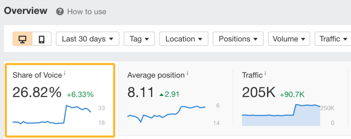Select the Average position card
The image size is (351, 139).
pos(176,98)
